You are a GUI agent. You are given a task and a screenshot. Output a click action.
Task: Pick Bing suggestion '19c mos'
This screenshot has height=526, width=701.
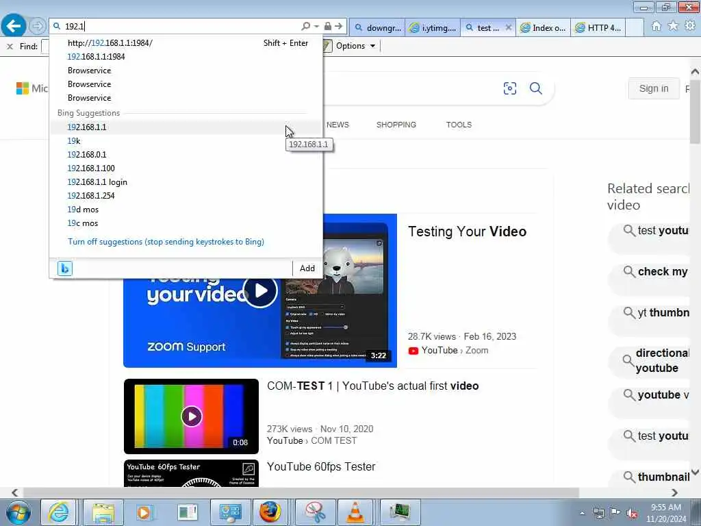(x=186, y=223)
